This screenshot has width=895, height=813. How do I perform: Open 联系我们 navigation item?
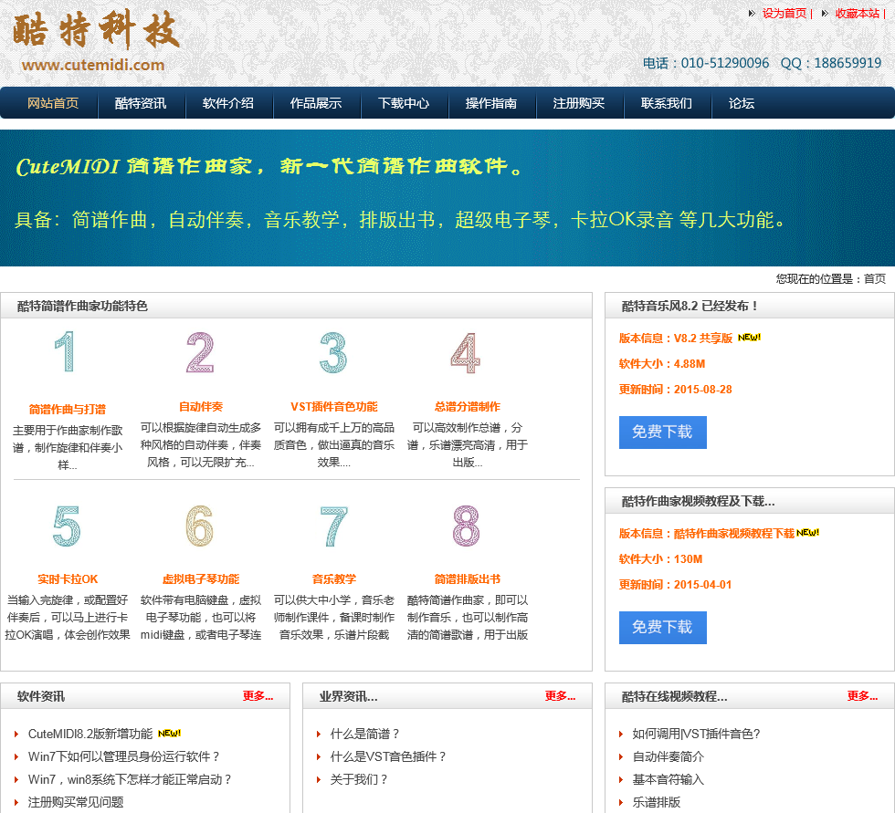coord(667,103)
